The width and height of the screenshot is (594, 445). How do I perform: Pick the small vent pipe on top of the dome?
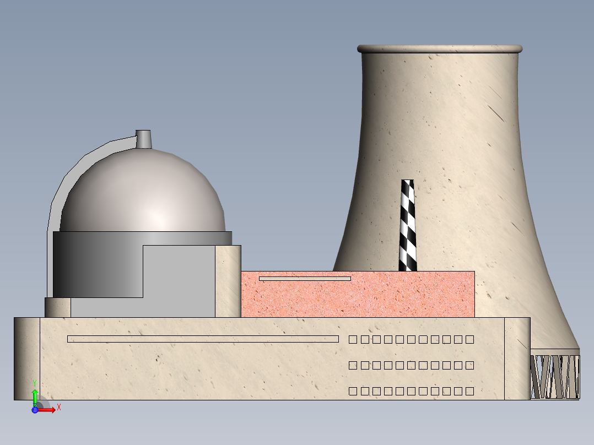(144, 139)
